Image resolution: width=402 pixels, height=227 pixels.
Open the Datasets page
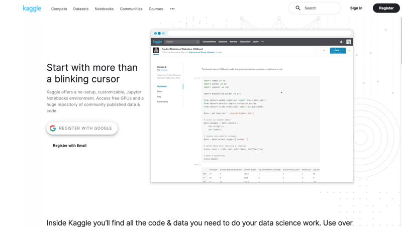pos(81,9)
